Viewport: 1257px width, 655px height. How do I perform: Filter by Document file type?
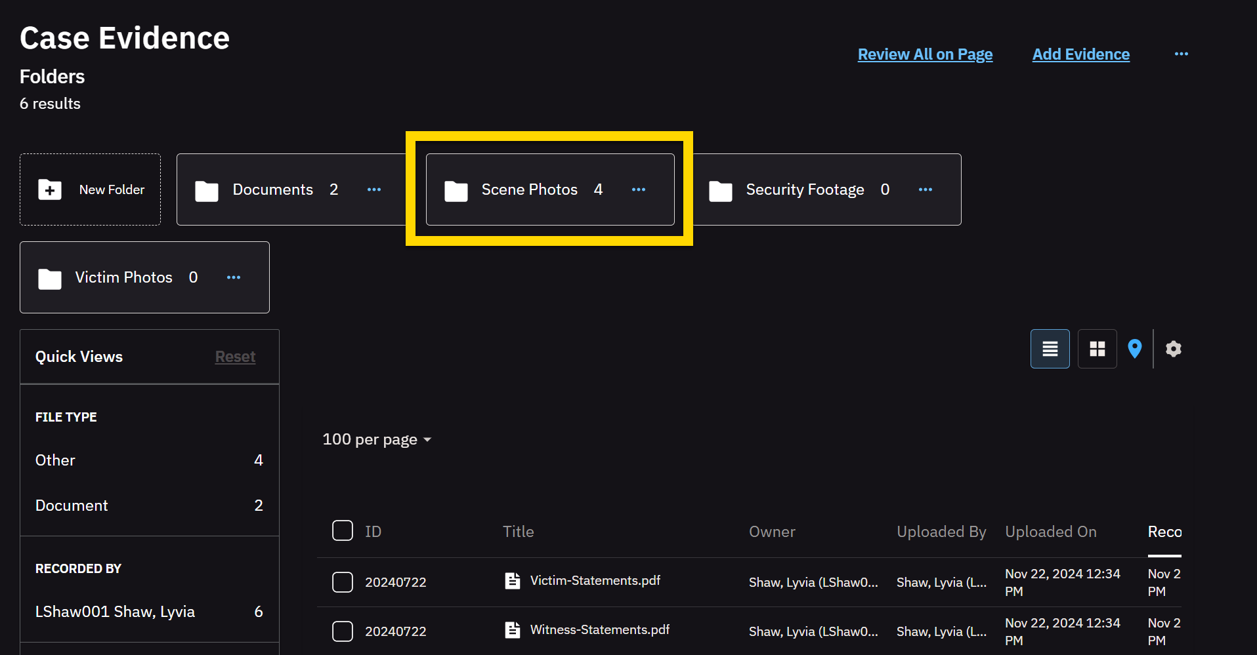(x=72, y=506)
